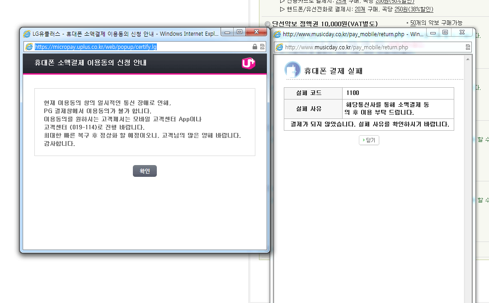Click the 휴대폰 소액결제 이용동의 신청 안내 heading
This screenshot has height=303, width=489.
coord(90,63)
